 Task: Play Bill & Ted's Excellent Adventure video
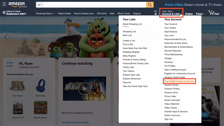coord(85,89)
